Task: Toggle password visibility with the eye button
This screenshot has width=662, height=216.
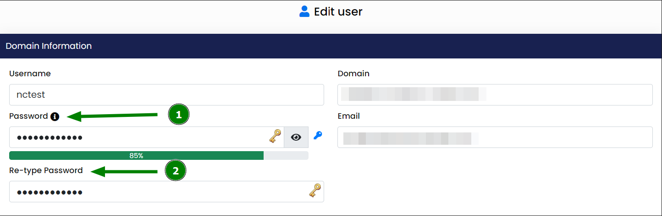Action: click(x=296, y=137)
